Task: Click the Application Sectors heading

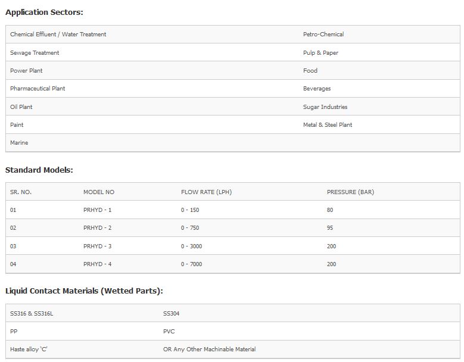Action: pyautogui.click(x=44, y=12)
